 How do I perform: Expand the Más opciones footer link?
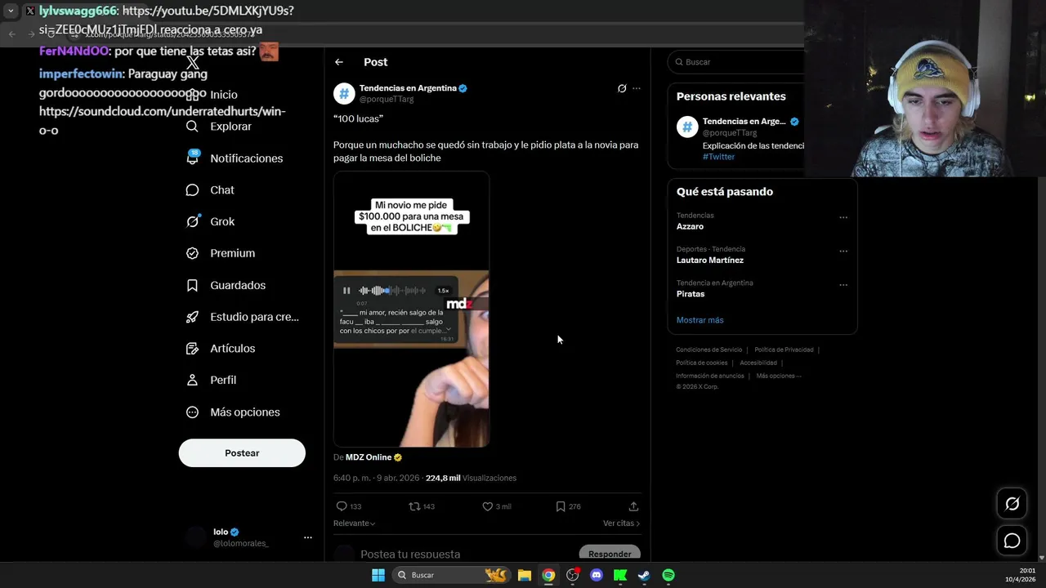(779, 376)
